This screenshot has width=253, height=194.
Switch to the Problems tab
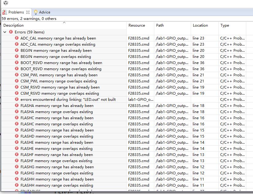[16, 12]
